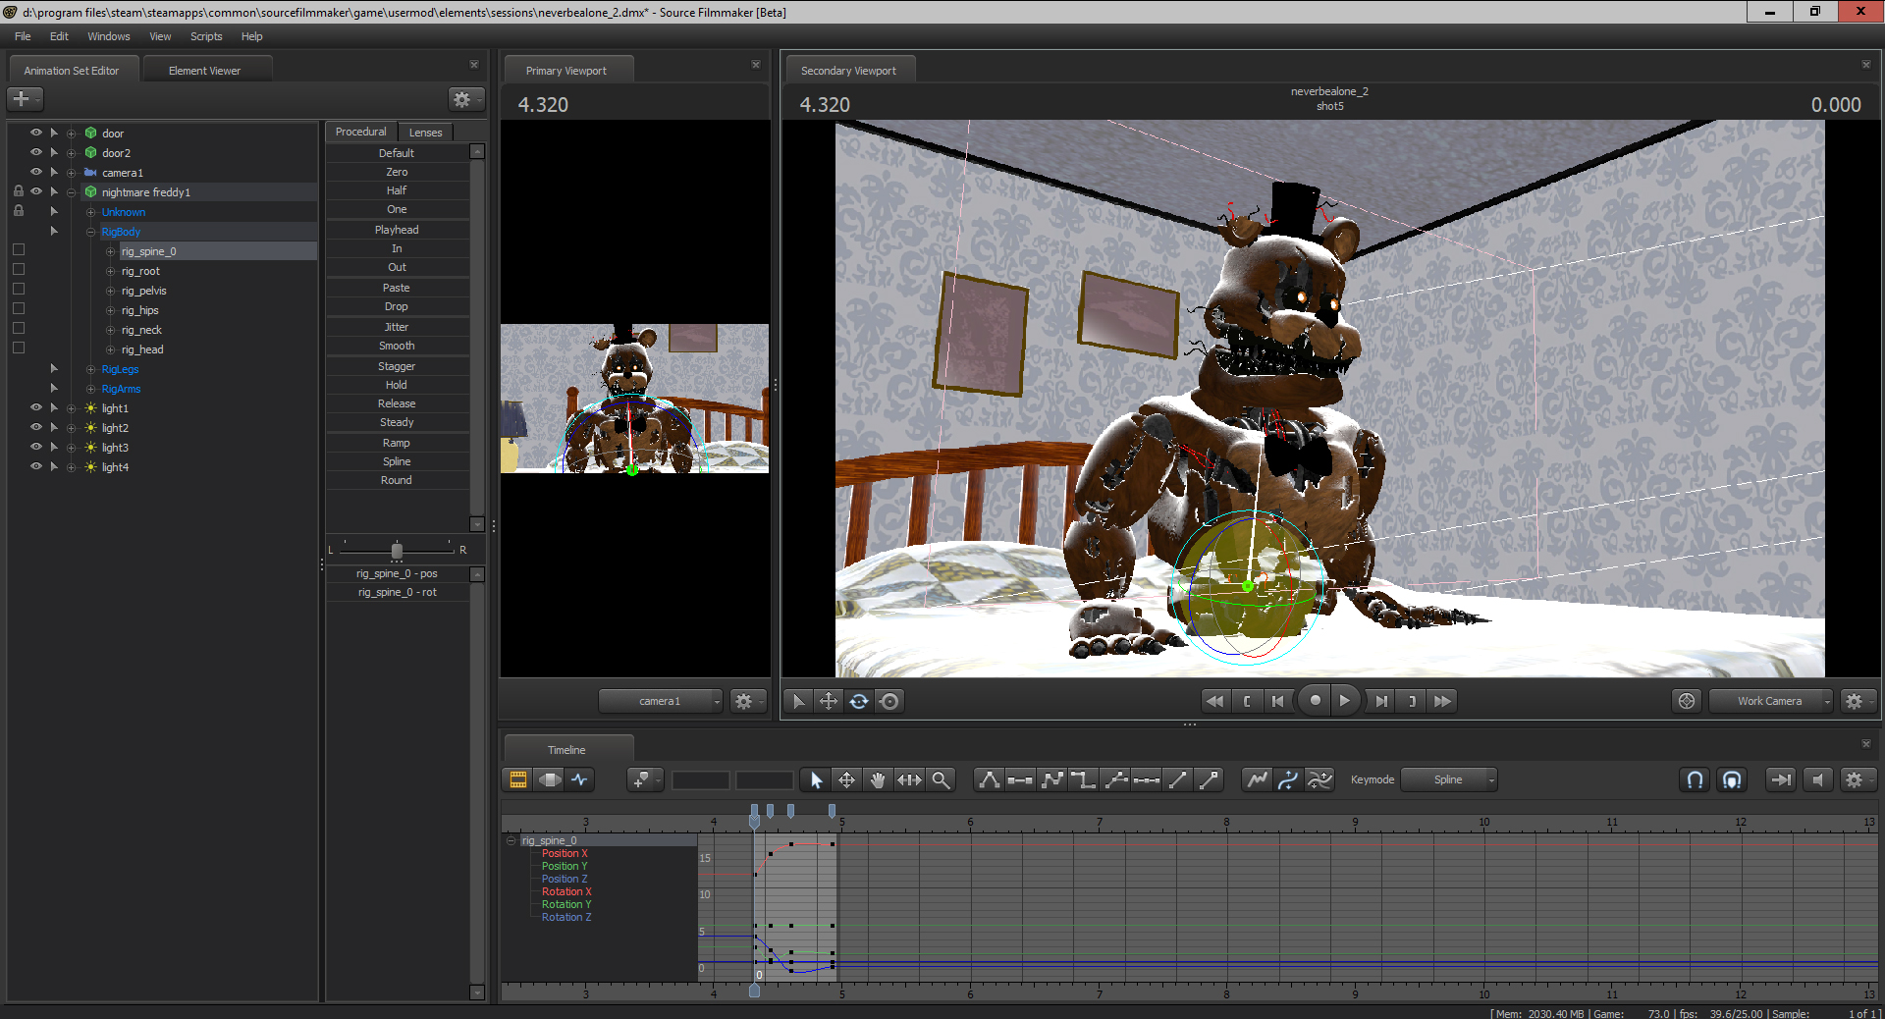Set flat tangent type icon
1885x1019 pixels.
tap(1020, 779)
